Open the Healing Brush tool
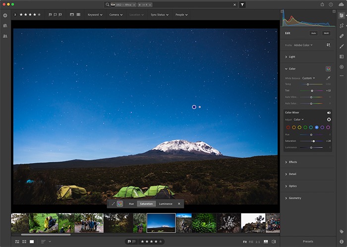Image resolution: width=347 pixels, height=247 pixels. 342,36
